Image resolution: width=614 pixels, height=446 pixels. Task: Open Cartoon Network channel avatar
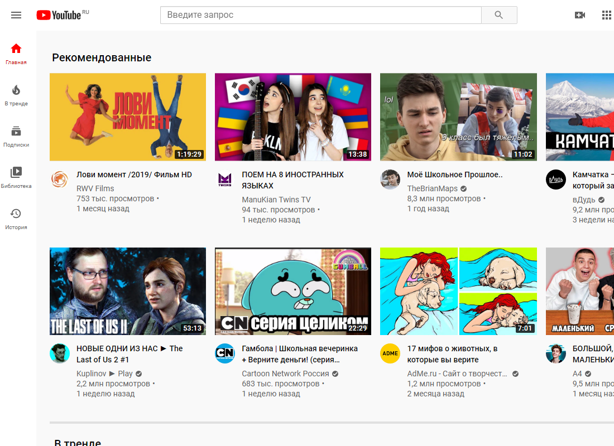click(225, 353)
